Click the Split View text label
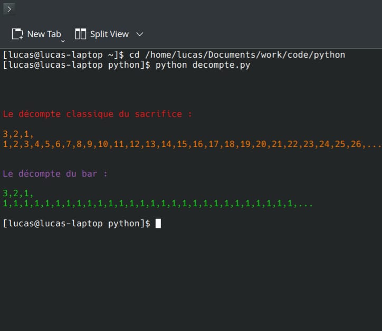382x331 pixels. [109, 34]
